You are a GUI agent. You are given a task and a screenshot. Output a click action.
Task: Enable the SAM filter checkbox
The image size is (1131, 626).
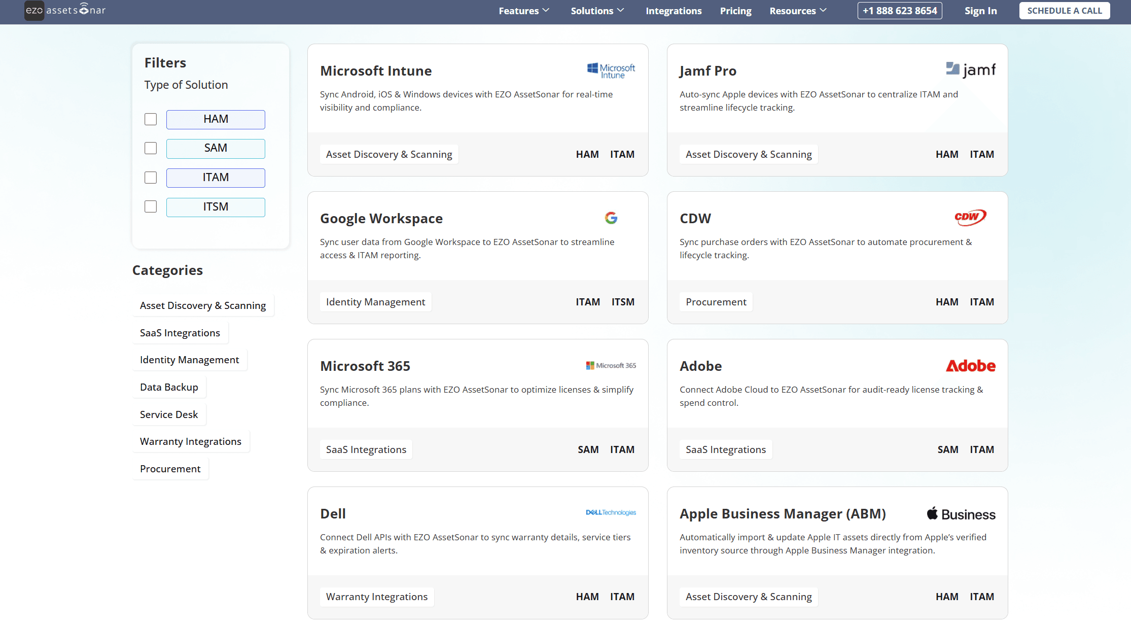(151, 148)
